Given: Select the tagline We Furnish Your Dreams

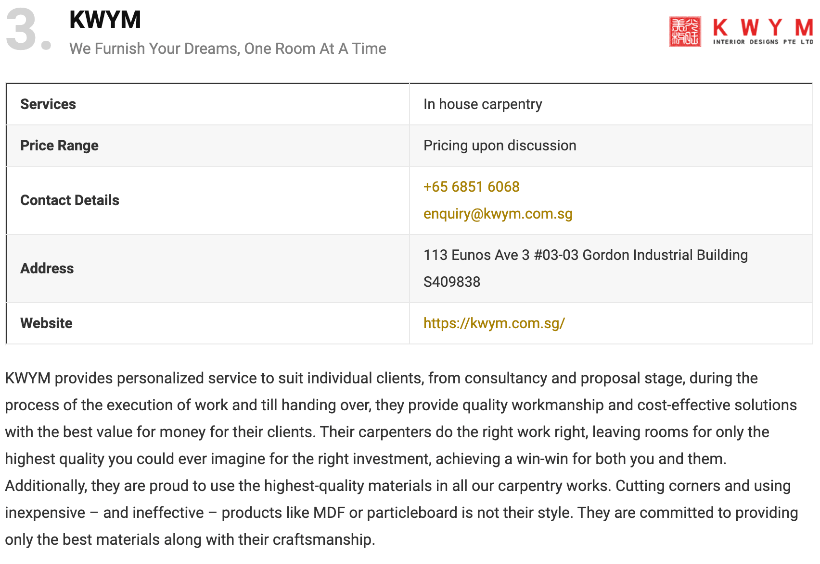Looking at the screenshot, I should click(x=228, y=49).
